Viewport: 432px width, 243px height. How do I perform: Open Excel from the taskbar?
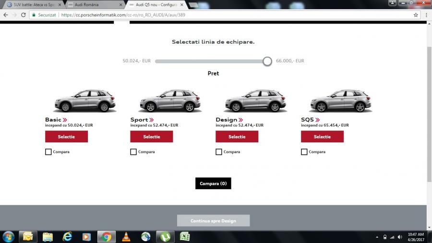click(184, 236)
